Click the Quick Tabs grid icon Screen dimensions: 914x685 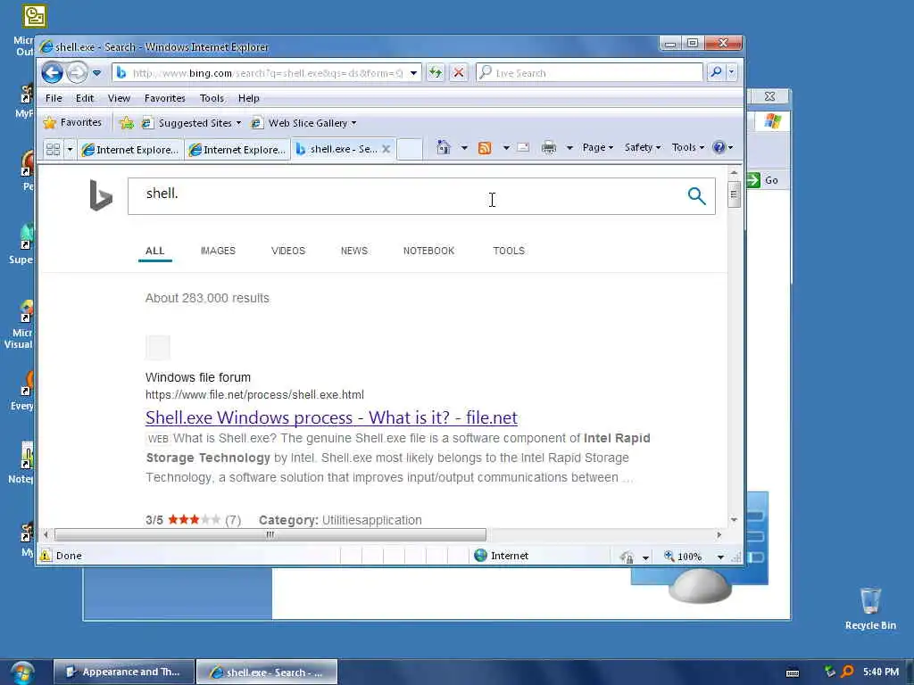(53, 149)
